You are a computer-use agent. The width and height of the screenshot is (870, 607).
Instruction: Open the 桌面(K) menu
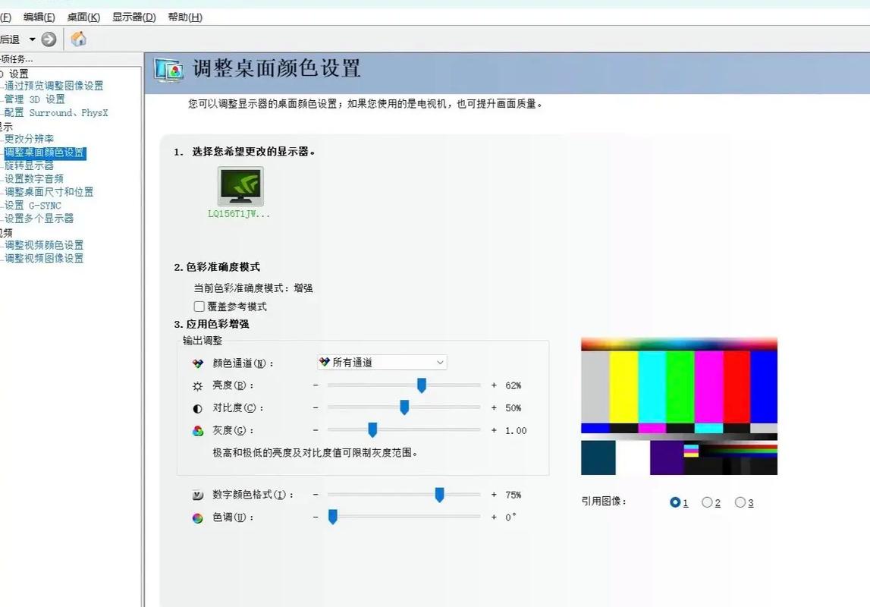click(83, 16)
